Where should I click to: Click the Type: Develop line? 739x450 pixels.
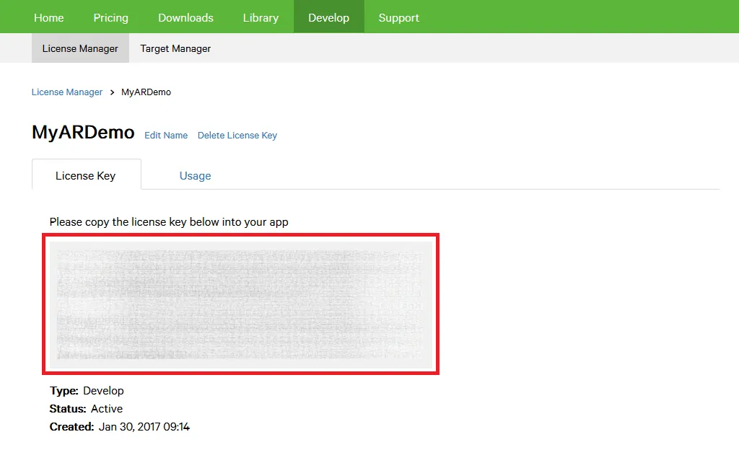[x=87, y=391]
